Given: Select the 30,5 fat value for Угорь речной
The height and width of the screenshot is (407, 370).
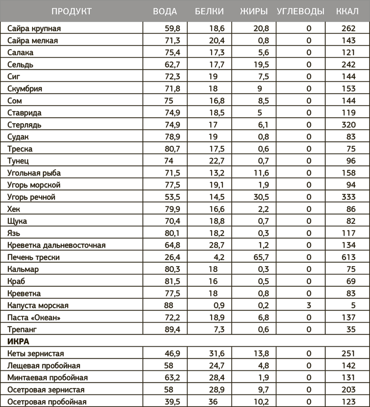Looking at the screenshot, I should coord(261,197).
